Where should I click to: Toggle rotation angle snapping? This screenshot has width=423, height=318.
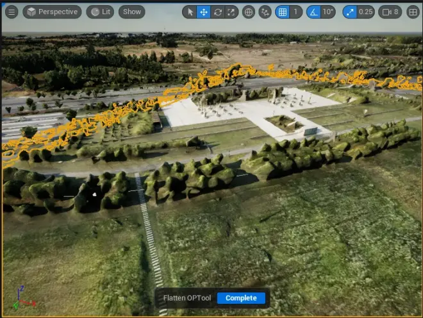[314, 12]
